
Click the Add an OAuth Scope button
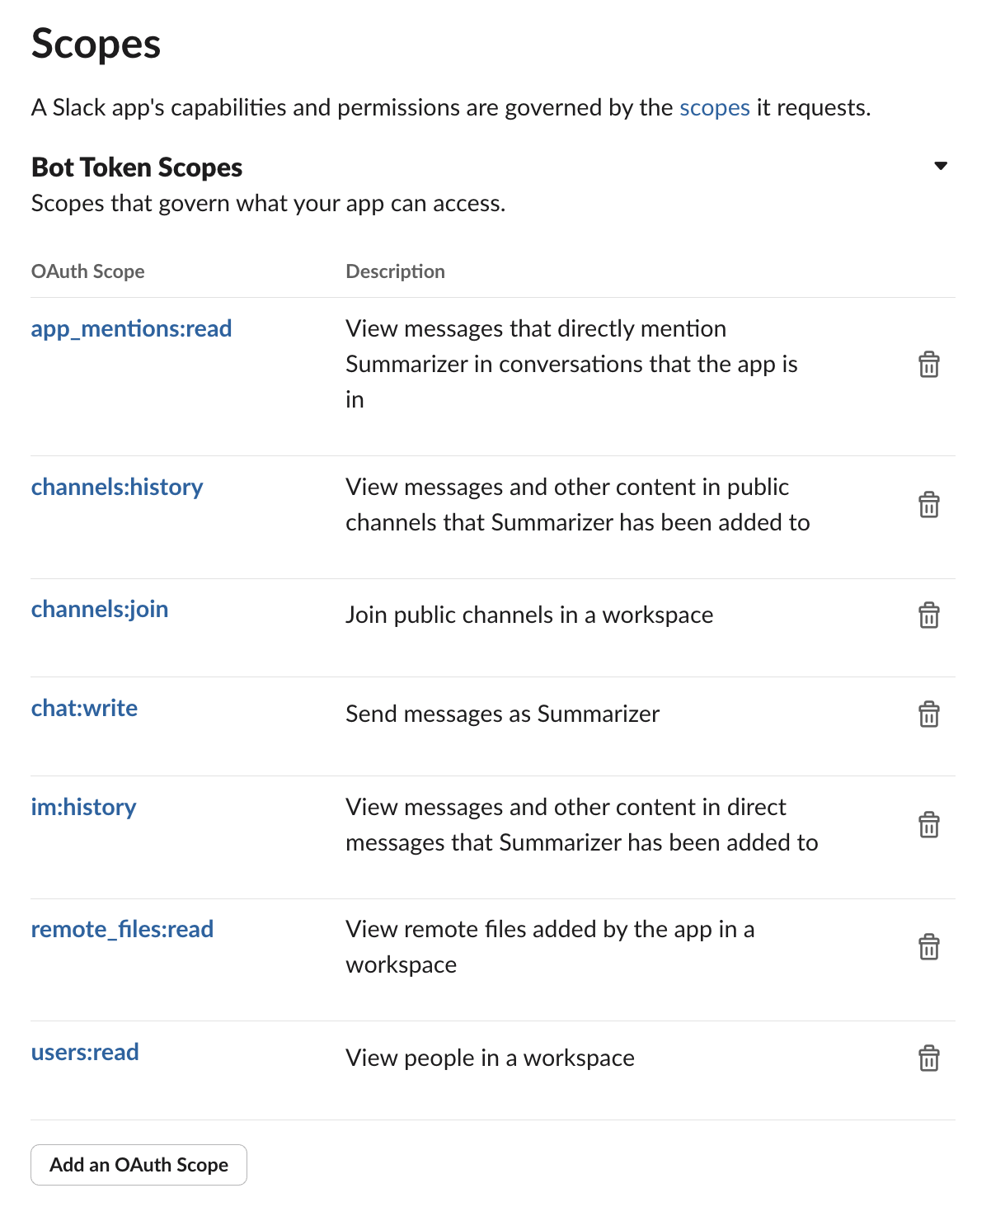click(x=139, y=1165)
